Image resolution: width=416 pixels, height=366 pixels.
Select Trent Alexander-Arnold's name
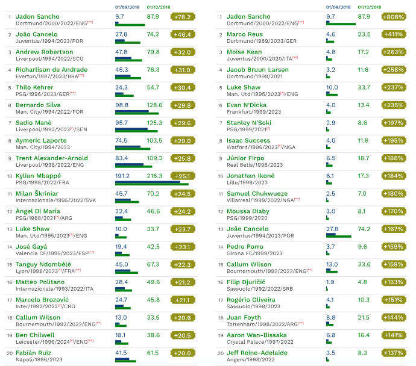tap(51, 158)
